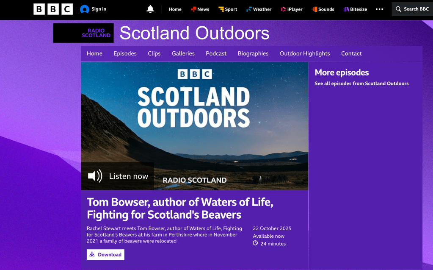The width and height of the screenshot is (433, 270).
Task: Launch BBC iPlayer
Action: tap(292, 9)
